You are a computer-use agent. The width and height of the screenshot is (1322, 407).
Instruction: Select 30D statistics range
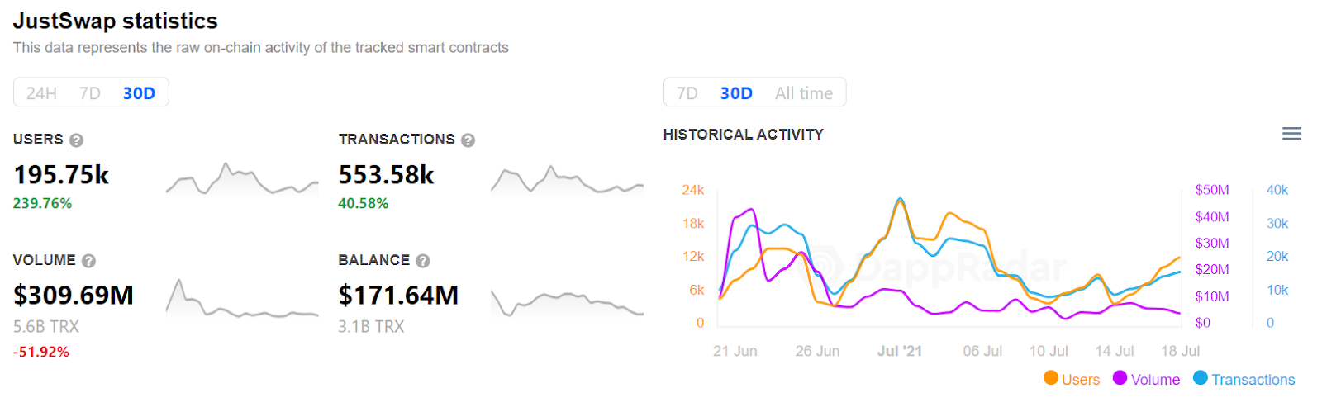[x=139, y=93]
